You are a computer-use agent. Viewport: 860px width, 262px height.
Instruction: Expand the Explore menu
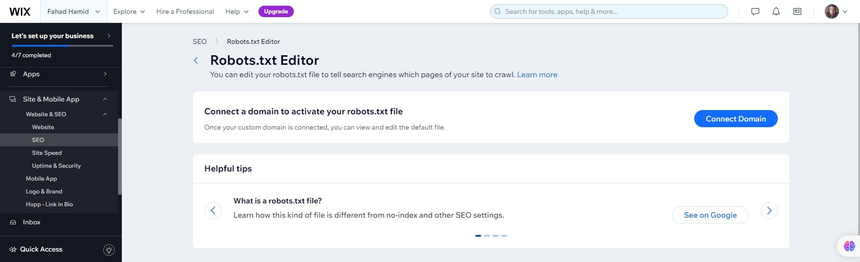pyautogui.click(x=129, y=11)
